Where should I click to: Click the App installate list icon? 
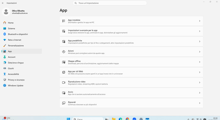point(64,21)
